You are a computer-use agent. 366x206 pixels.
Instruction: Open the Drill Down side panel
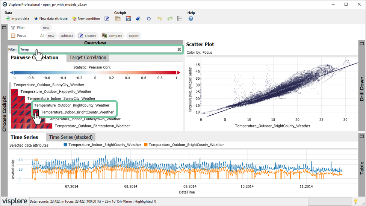pyautogui.click(x=361, y=89)
